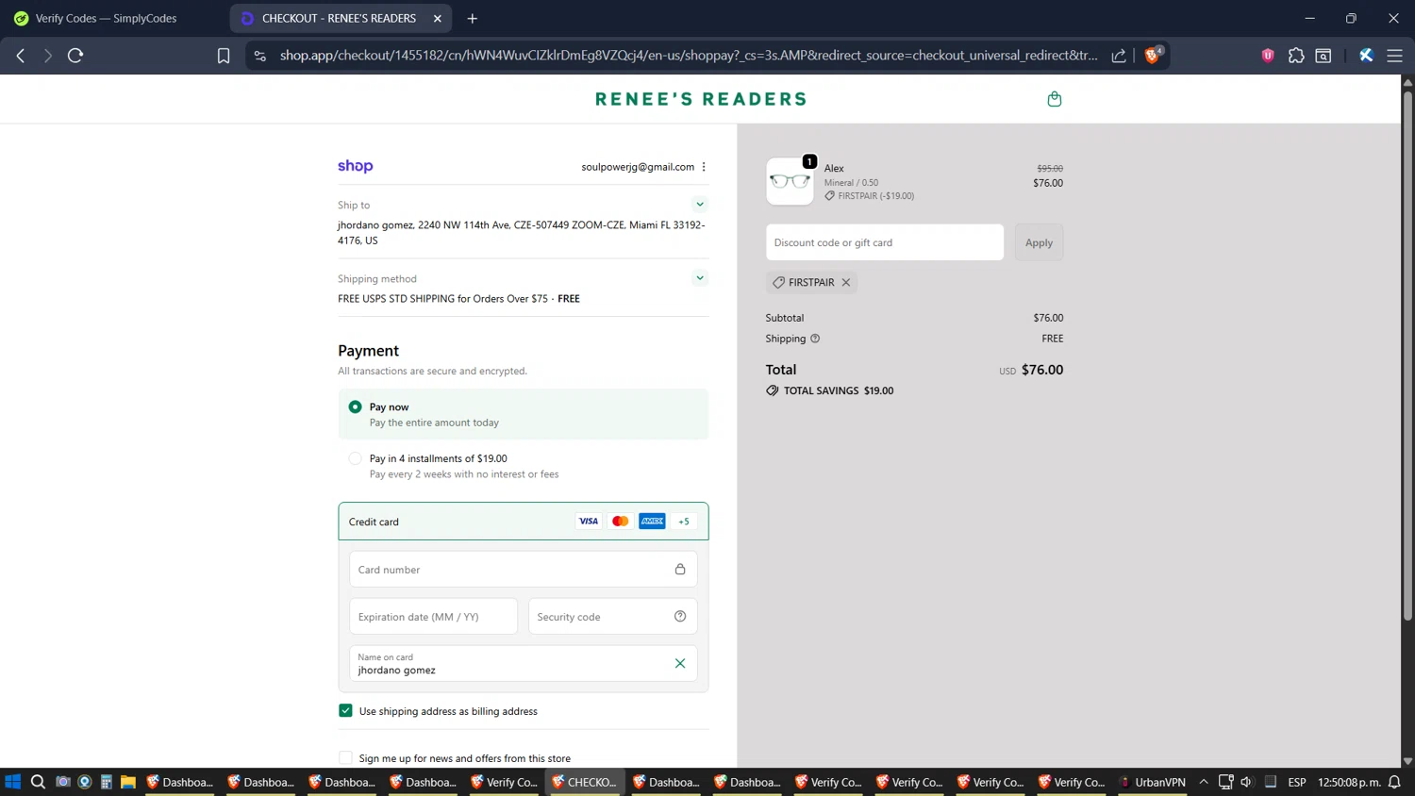Viewport: 1415px width, 796px height.
Task: Apply the discount code button
Action: click(x=1039, y=242)
